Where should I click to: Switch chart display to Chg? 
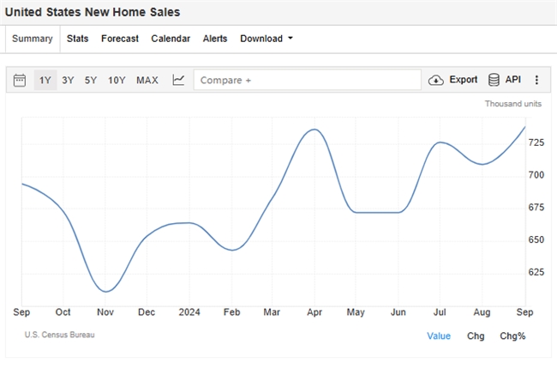pyautogui.click(x=475, y=336)
